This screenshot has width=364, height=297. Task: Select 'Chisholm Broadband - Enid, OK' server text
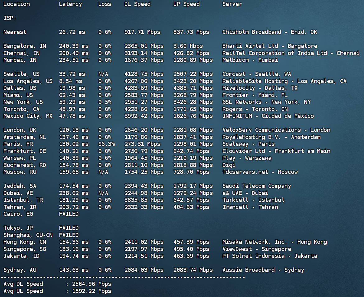(270, 32)
